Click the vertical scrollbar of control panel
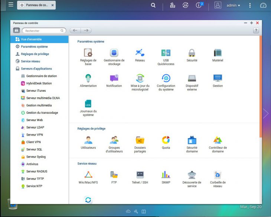The width and height of the screenshot is (271, 217). [x=261, y=86]
